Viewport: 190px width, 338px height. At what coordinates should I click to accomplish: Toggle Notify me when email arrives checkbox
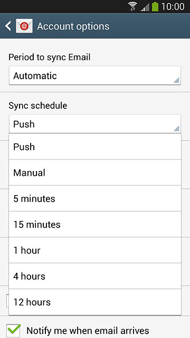tap(14, 331)
